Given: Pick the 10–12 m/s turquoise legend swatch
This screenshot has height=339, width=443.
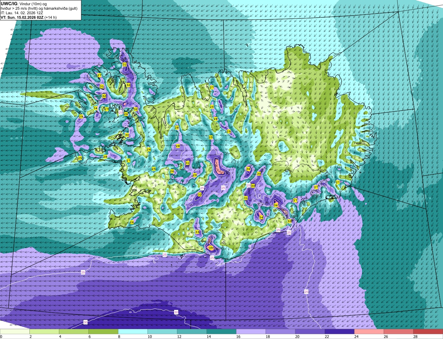Looking at the screenshot, I should click(162, 331).
